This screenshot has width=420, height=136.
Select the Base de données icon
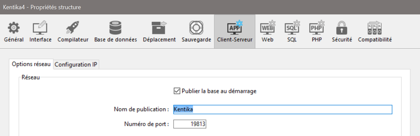115,28
